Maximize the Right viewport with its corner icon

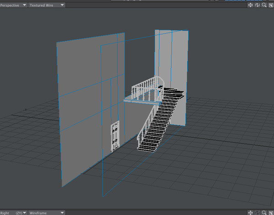[271, 213]
